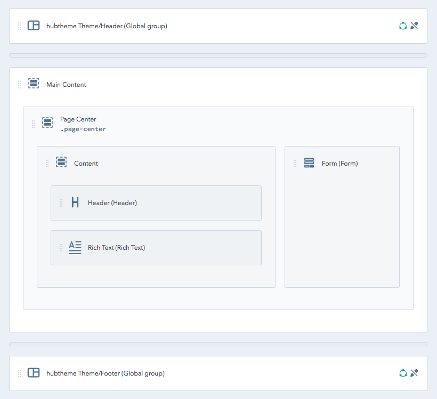Viewport: 437px width, 399px height.
Task: Select the Main Content label
Action: 66,84
